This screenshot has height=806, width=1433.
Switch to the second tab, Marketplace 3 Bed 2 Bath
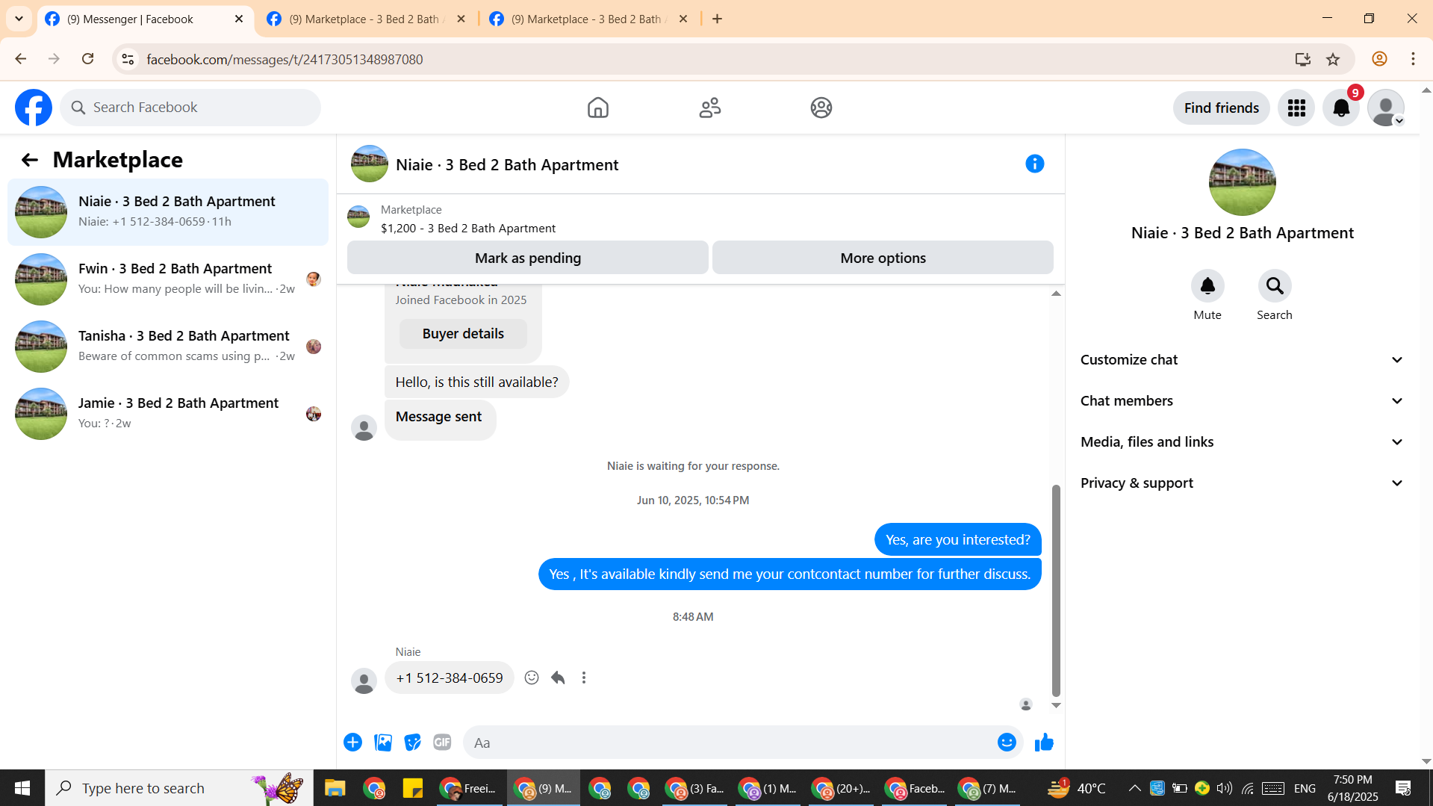coord(367,19)
